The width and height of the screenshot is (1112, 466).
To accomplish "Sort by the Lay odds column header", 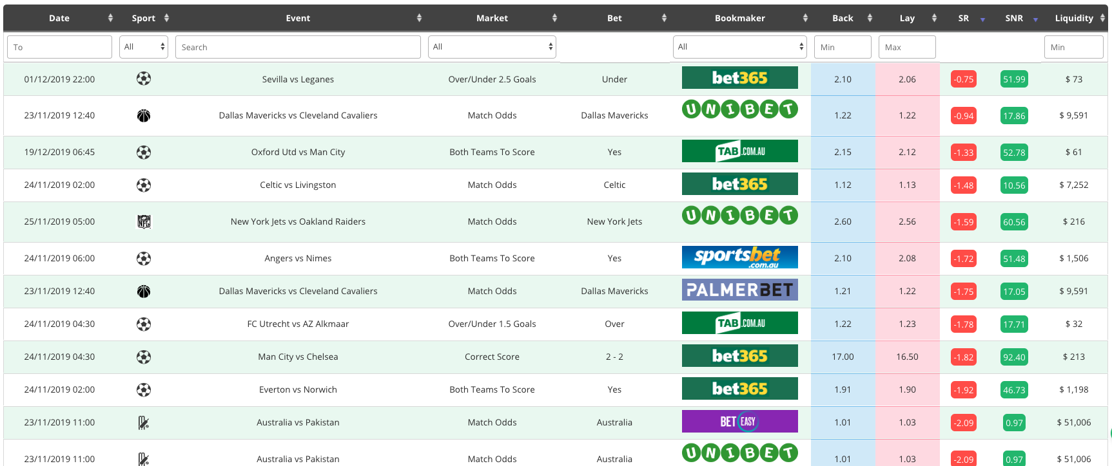I will click(x=907, y=18).
